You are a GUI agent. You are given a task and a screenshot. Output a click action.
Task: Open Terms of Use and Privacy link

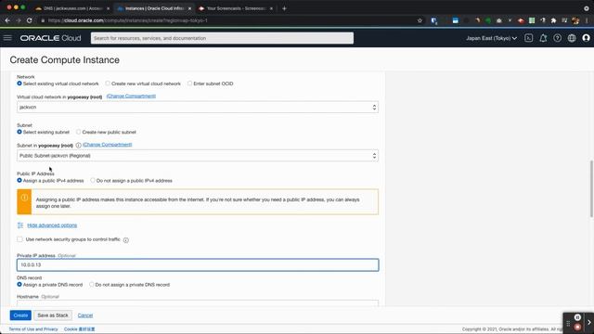point(33,329)
